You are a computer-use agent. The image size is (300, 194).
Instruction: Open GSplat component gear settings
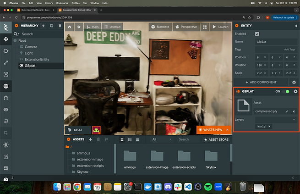295,91
